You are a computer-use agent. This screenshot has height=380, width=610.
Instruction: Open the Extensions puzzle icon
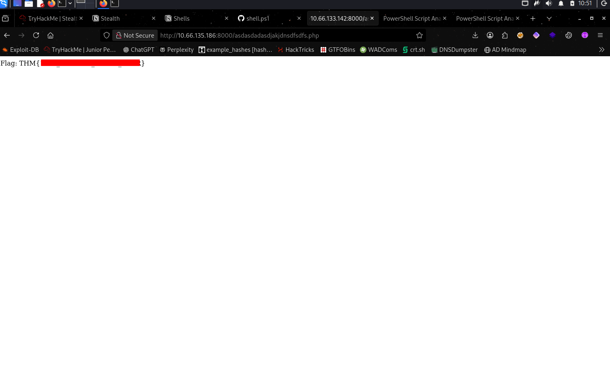pyautogui.click(x=505, y=36)
